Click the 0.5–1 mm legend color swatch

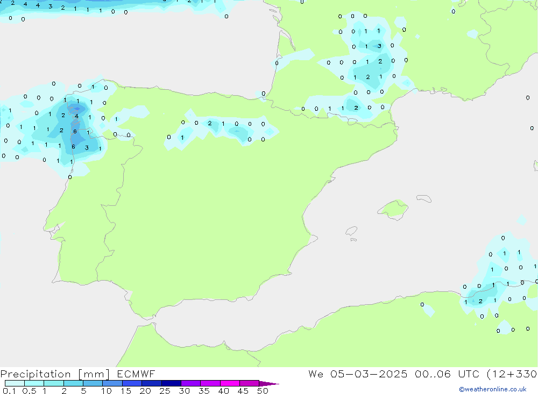coord(34,383)
